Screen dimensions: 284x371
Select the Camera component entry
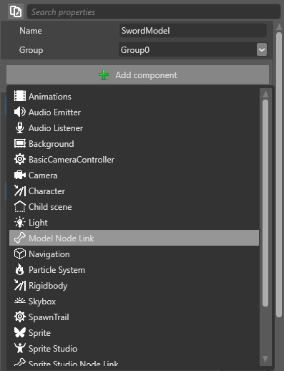[134, 175]
